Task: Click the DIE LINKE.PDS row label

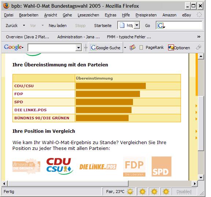Action: tap(30, 110)
